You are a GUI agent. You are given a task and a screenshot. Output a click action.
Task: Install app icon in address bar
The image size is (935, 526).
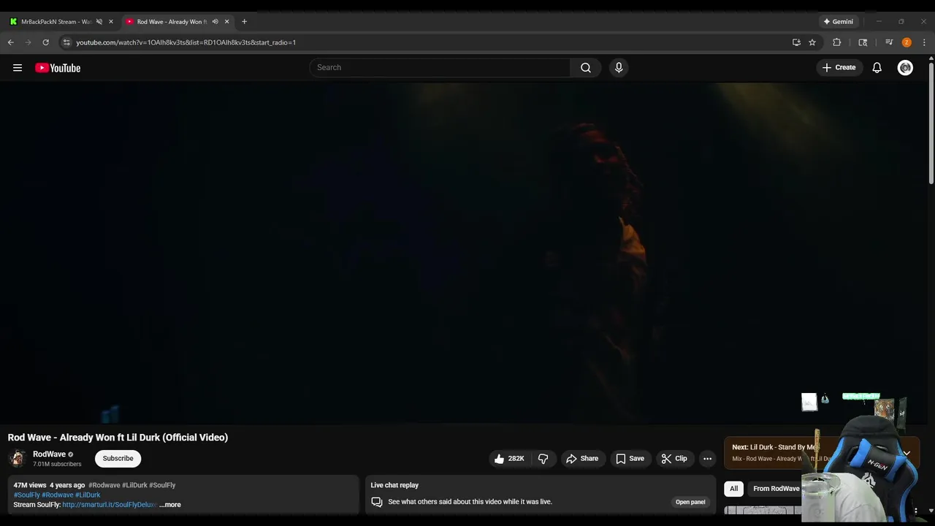[796, 42]
